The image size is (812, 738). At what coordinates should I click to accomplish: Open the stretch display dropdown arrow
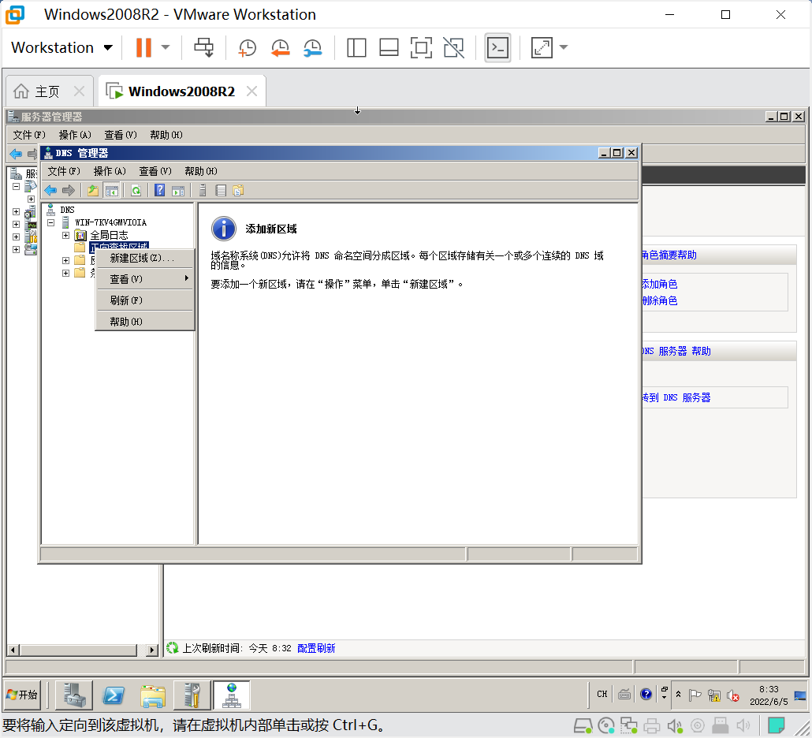click(564, 47)
